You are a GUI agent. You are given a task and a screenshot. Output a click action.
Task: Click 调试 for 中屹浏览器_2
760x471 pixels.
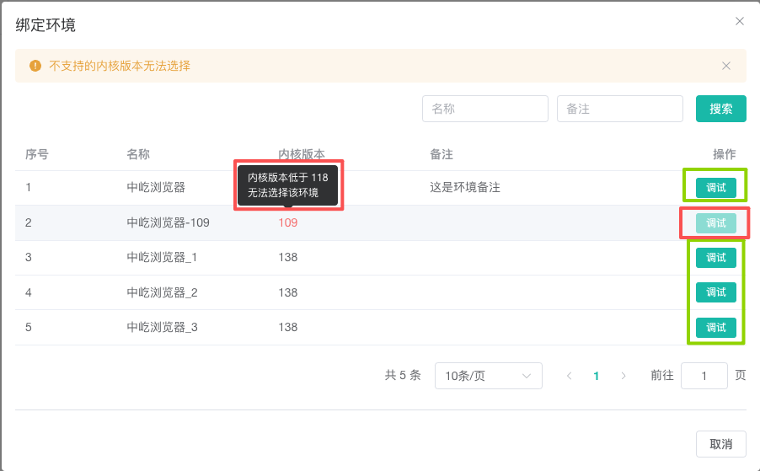716,292
